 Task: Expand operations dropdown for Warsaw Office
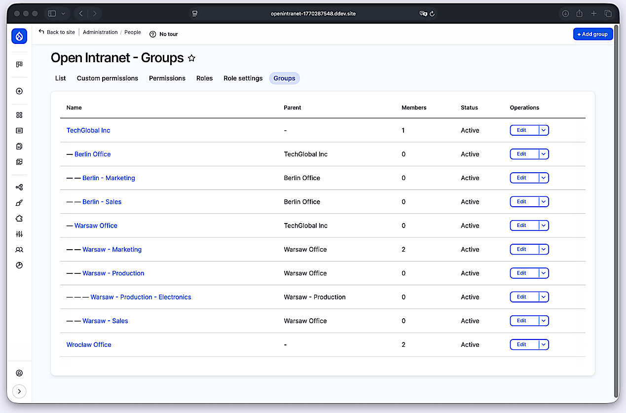point(544,225)
